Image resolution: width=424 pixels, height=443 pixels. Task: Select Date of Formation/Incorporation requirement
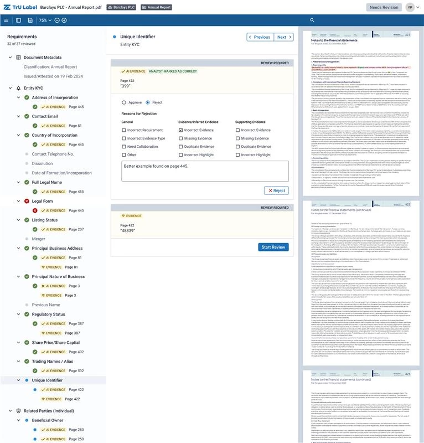pyautogui.click(x=61, y=173)
